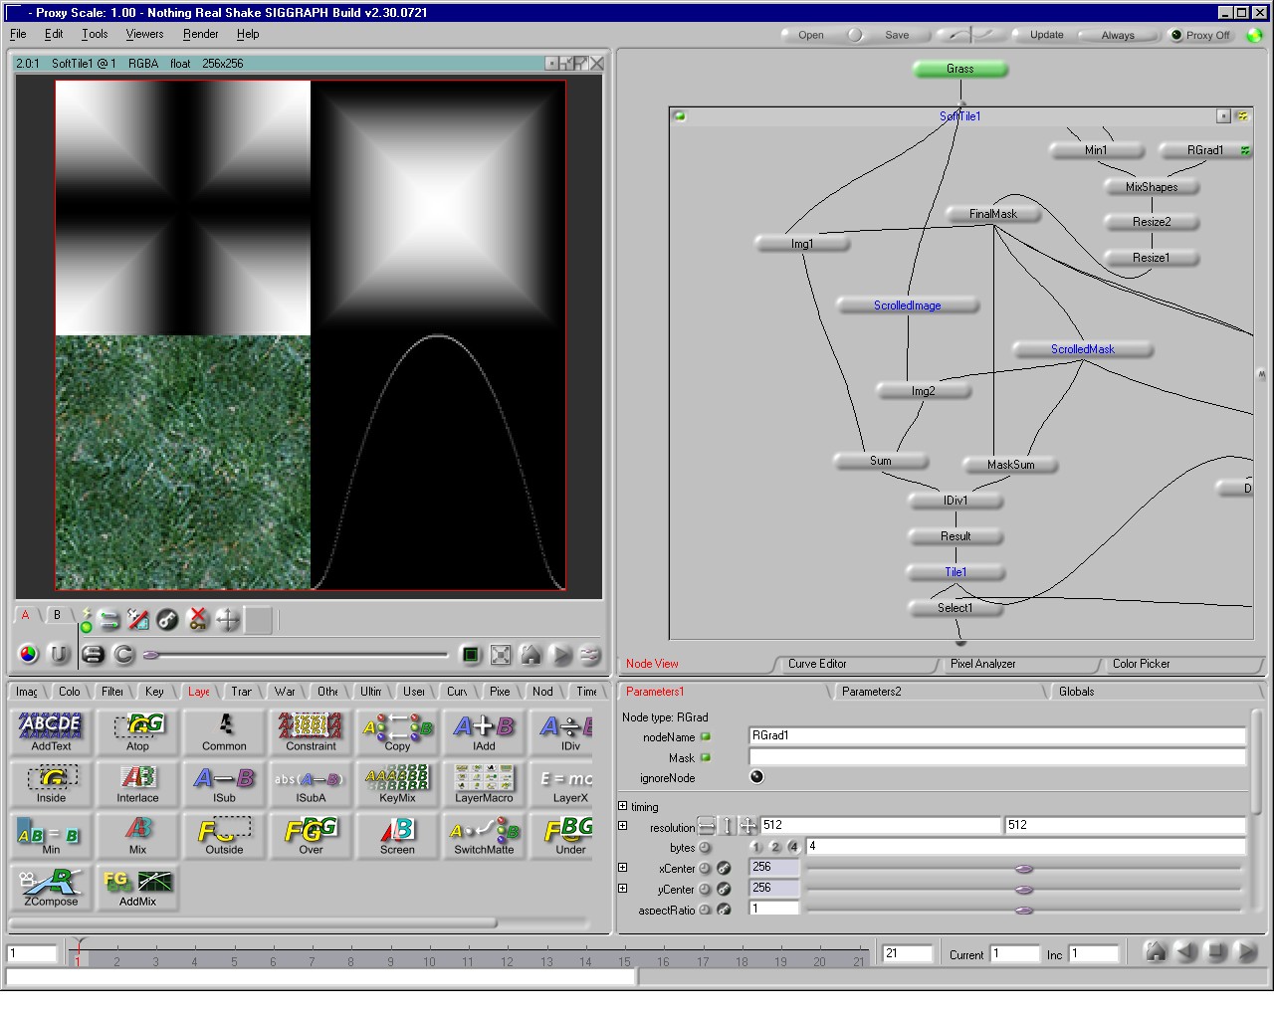The image size is (1274, 1019).
Task: Click the viewer home reset icon
Action: 531,654
